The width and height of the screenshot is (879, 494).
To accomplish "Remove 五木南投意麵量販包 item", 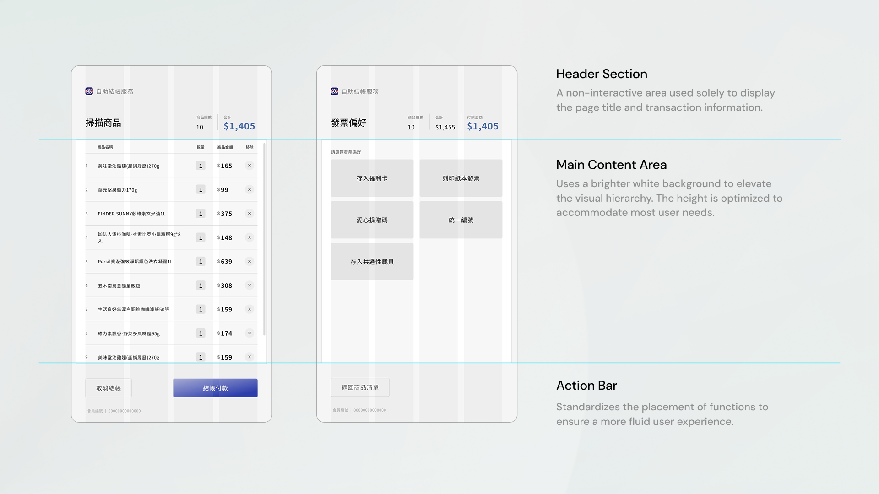I will point(250,285).
